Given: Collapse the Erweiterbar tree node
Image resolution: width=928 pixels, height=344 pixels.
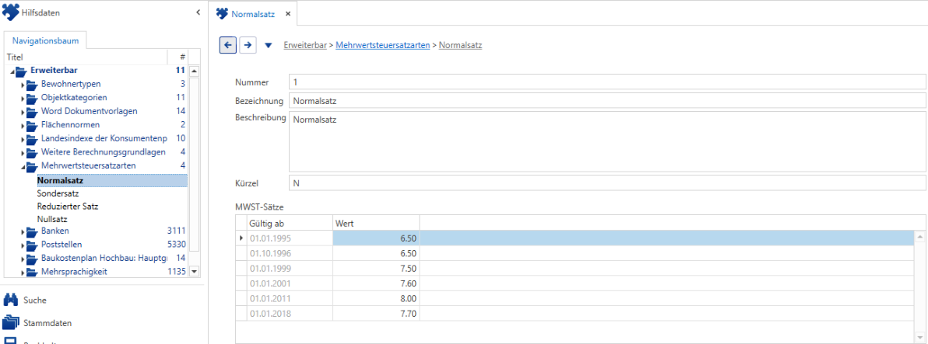Looking at the screenshot, I should (12, 71).
